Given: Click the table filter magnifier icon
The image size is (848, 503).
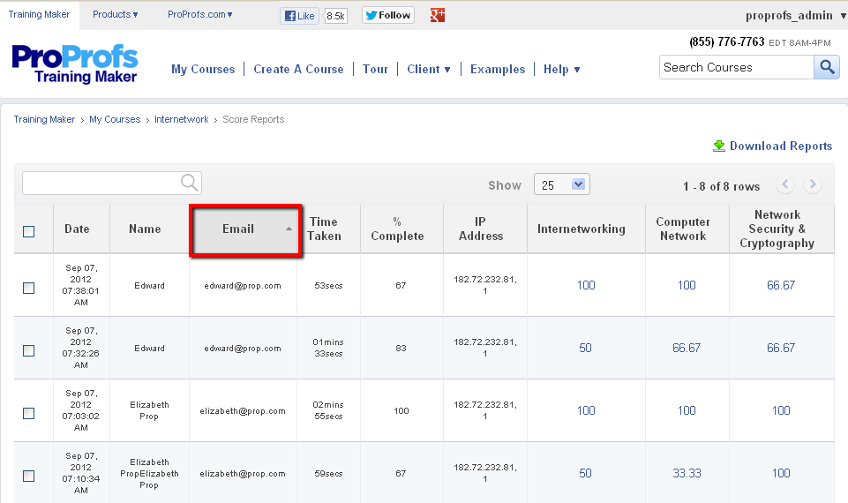Looking at the screenshot, I should tap(189, 182).
